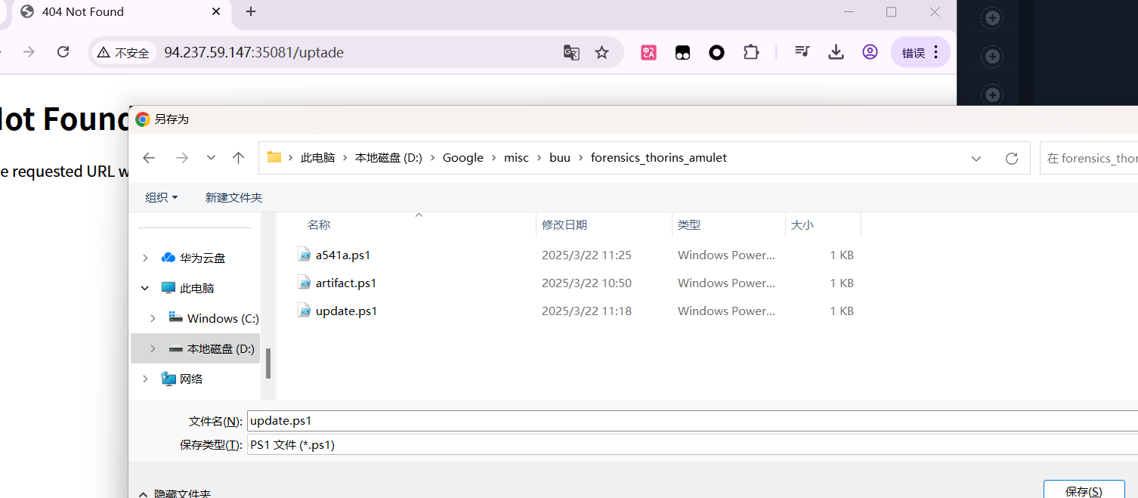Sort files by 修改日期 column
Viewport: 1138px width, 498px height.
564,224
